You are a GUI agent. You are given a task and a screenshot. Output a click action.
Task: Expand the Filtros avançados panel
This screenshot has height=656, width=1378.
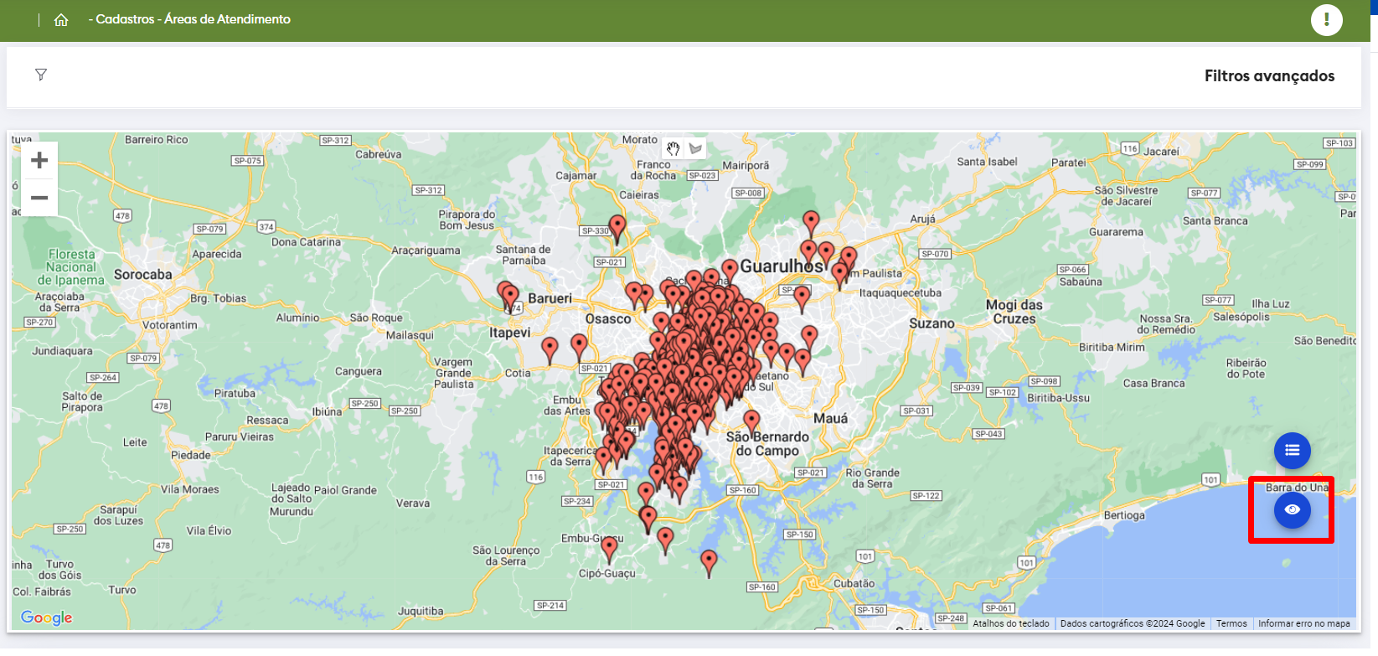coord(1268,76)
